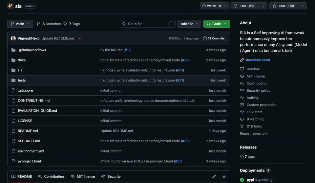The image size is (315, 183).
Task: Open the 19 Commits history icon
Action: (x=205, y=38)
